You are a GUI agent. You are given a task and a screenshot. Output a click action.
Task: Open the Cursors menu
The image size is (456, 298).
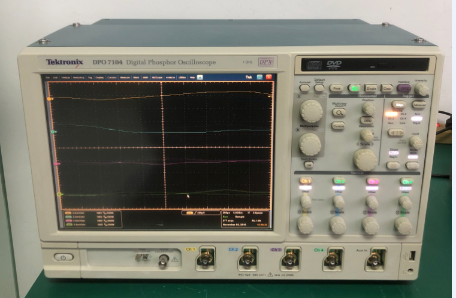click(111, 78)
